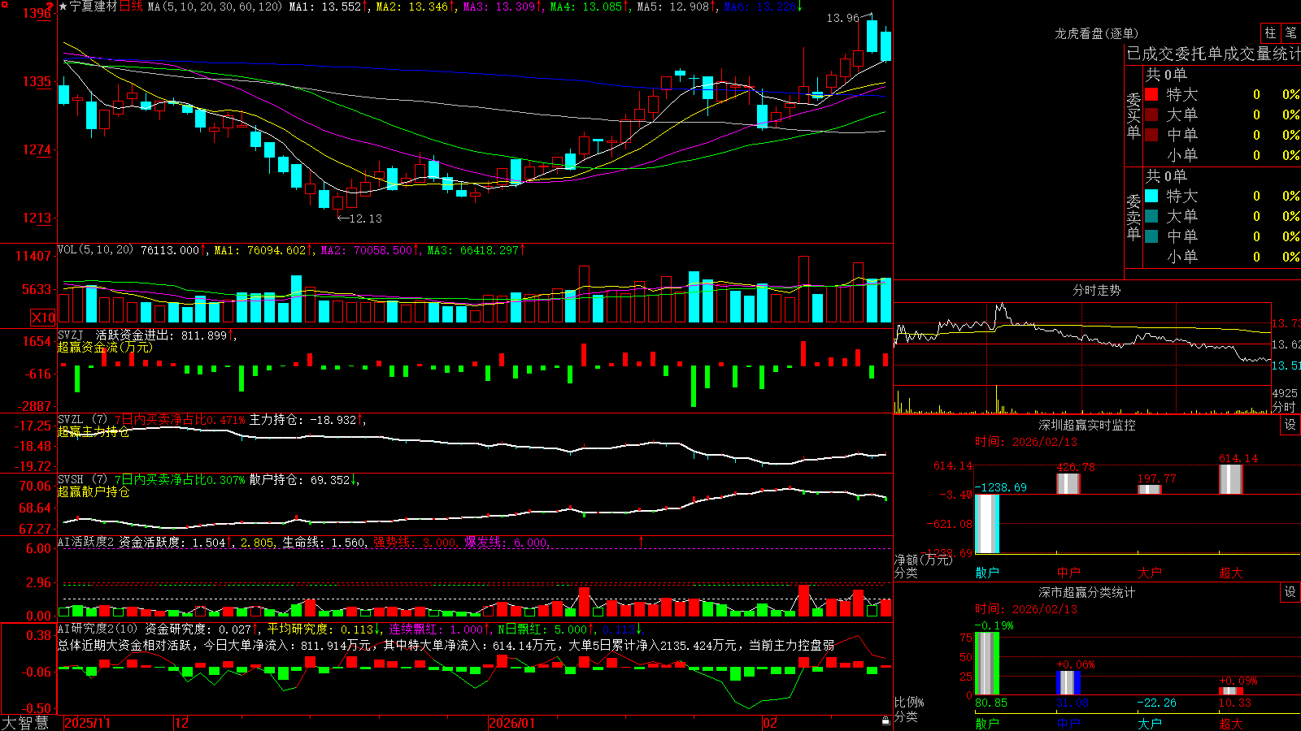Click the 2025/11 date marker on timeline
The height and width of the screenshot is (731, 1301).
coord(87,723)
